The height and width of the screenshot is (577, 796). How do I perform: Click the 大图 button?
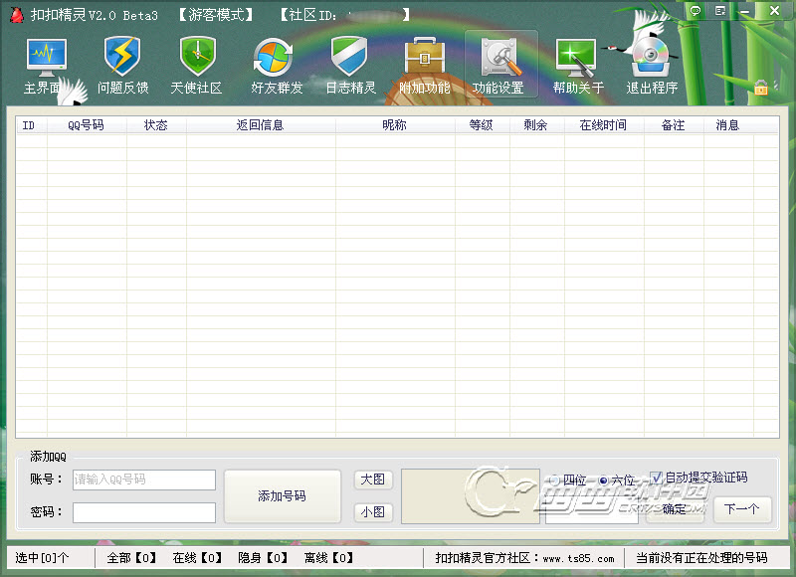coord(373,480)
